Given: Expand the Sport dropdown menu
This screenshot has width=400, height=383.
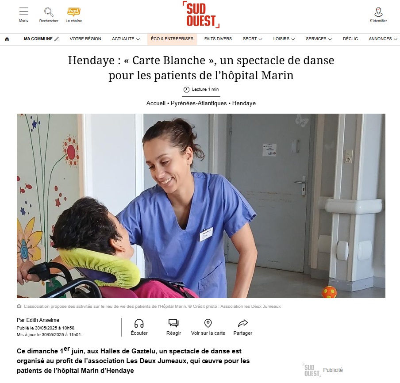Looking at the screenshot, I should 252,39.
